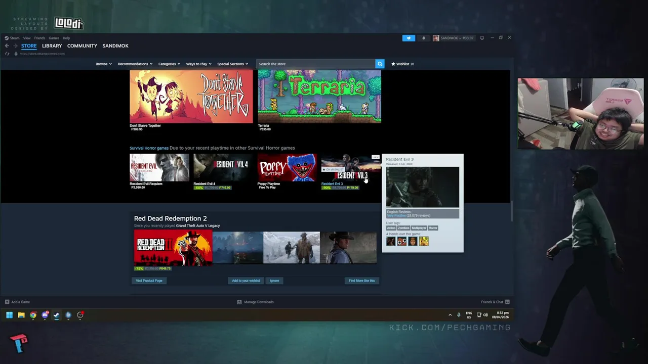The image size is (648, 364).
Task: Click the Red Dead Redemption 2 title
Action: pos(170,218)
